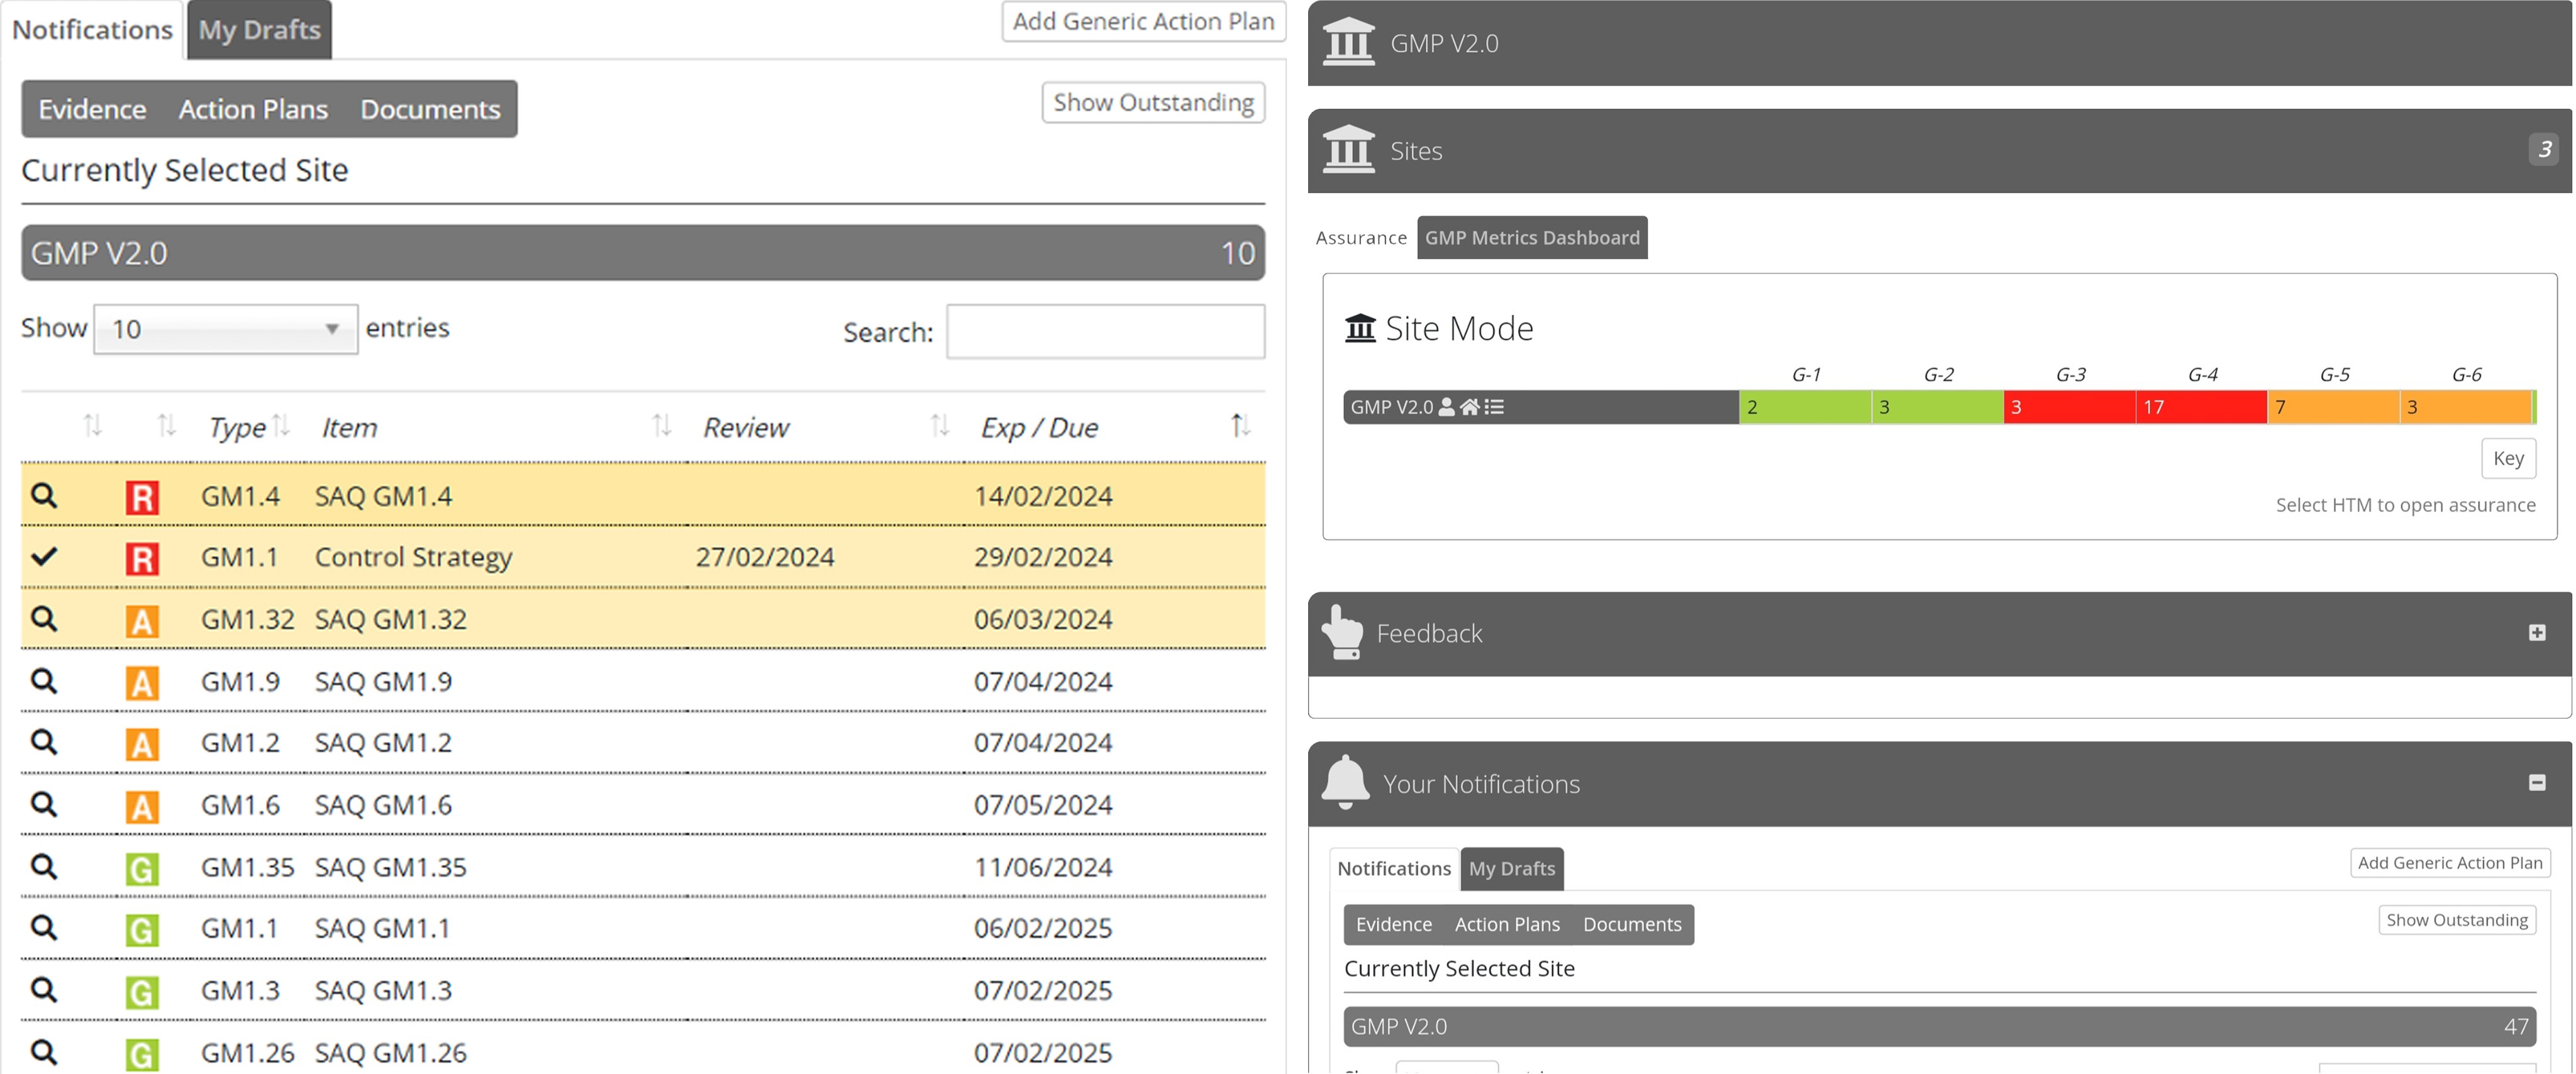
Task: Open the Show entries count dropdown
Action: (x=225, y=329)
